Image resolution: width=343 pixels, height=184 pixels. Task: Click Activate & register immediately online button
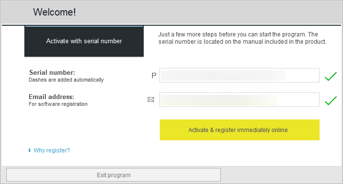[240, 130]
